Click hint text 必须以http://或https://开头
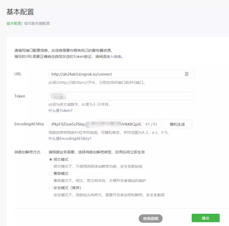 click(x=72, y=83)
